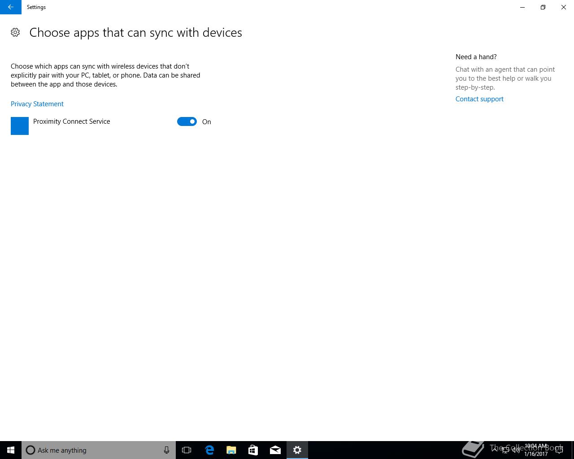Open File Explorer from the taskbar
Screen dimensions: 574x459
point(231,450)
